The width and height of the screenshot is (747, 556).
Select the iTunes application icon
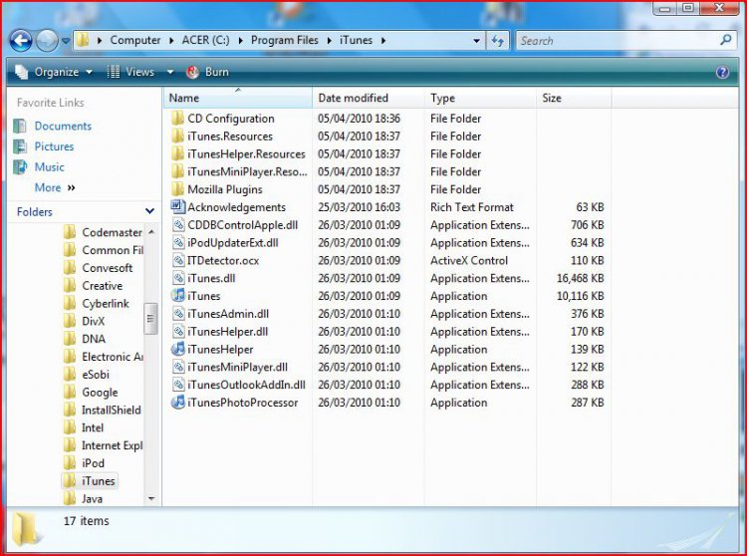point(177,295)
